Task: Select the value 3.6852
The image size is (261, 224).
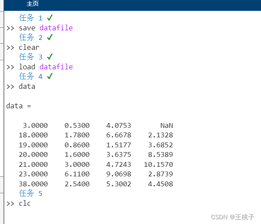Action: pyautogui.click(x=160, y=145)
